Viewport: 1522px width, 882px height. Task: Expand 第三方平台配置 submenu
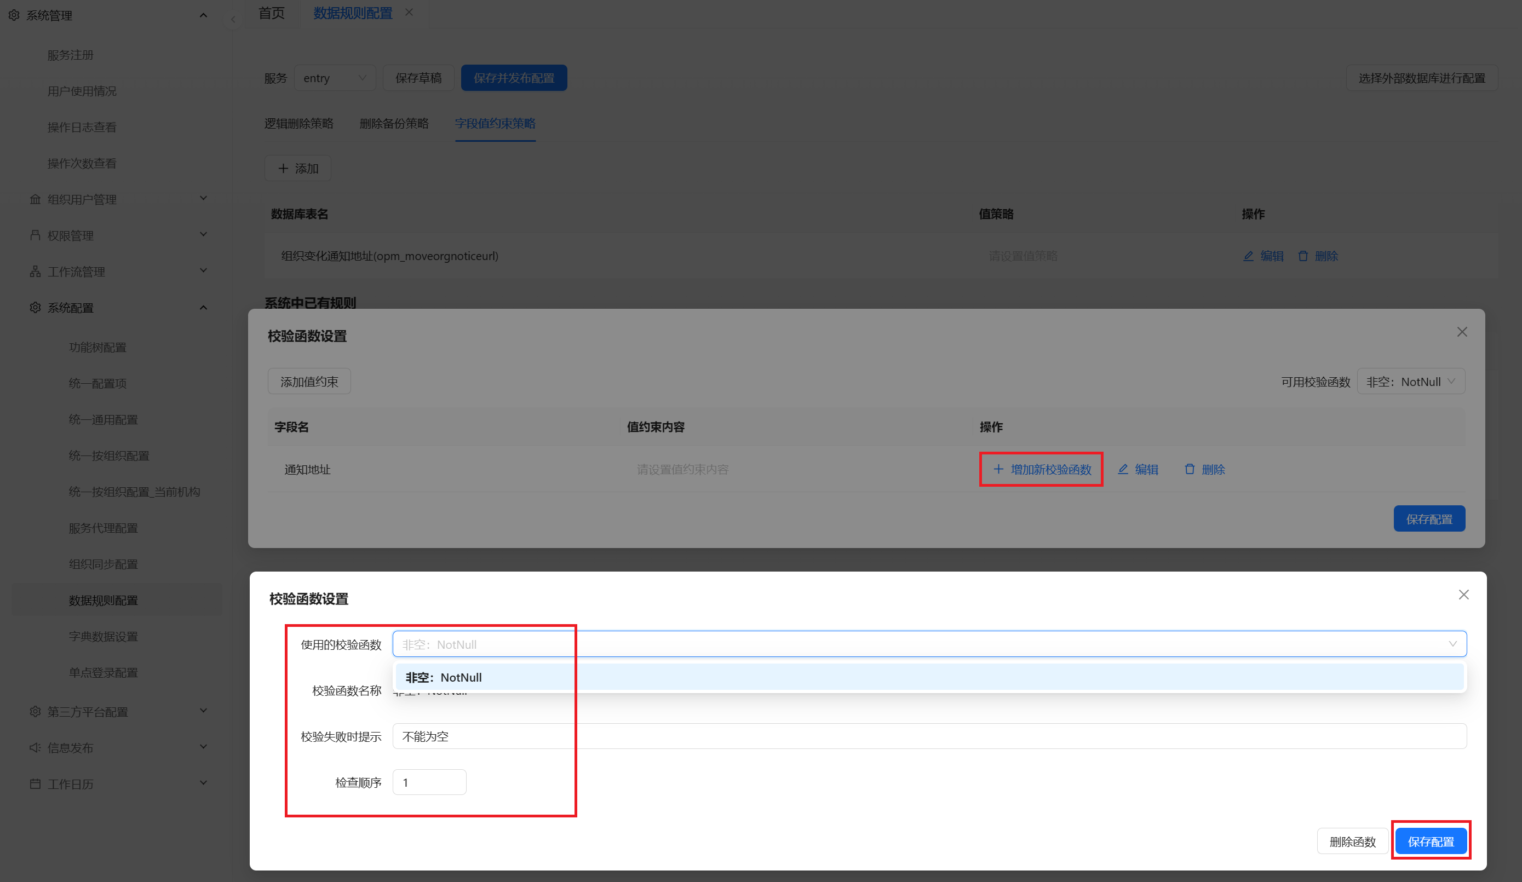pos(204,711)
